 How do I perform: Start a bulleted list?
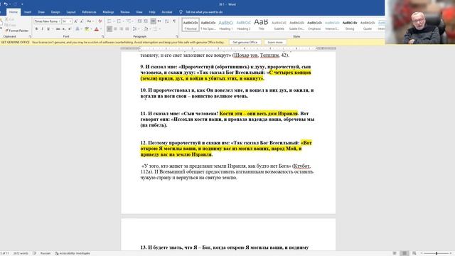(x=109, y=21)
